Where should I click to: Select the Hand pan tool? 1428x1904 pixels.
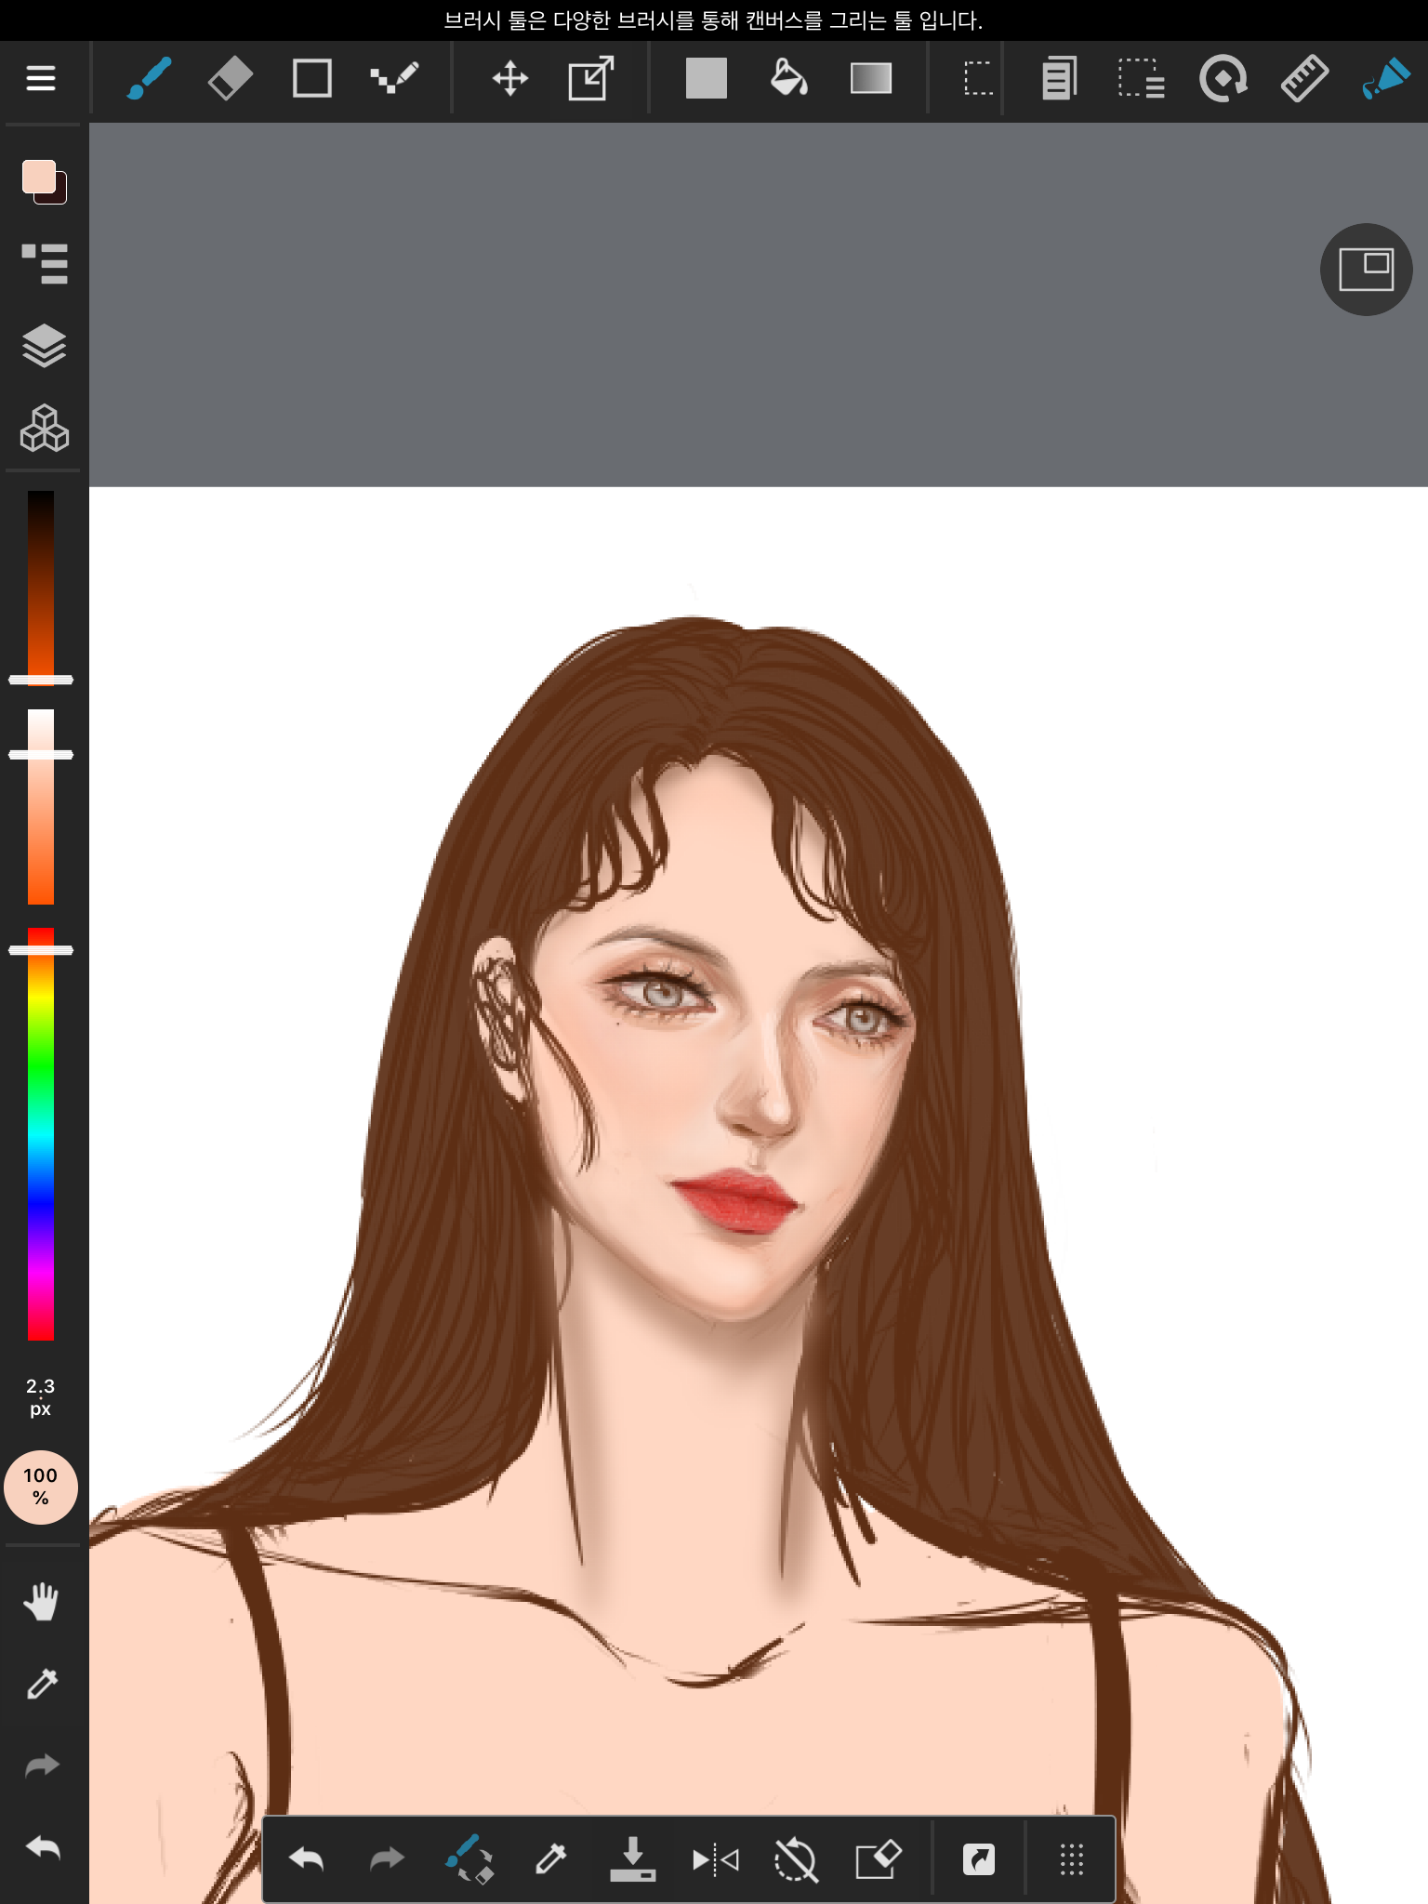(42, 1602)
